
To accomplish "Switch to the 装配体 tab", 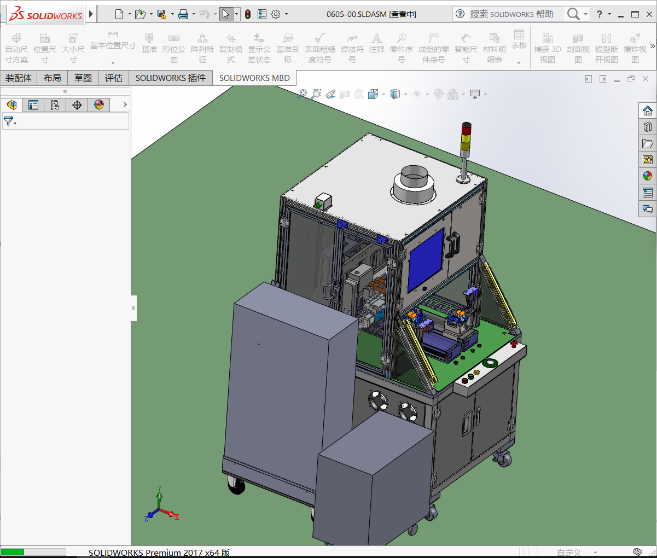I will [x=19, y=78].
